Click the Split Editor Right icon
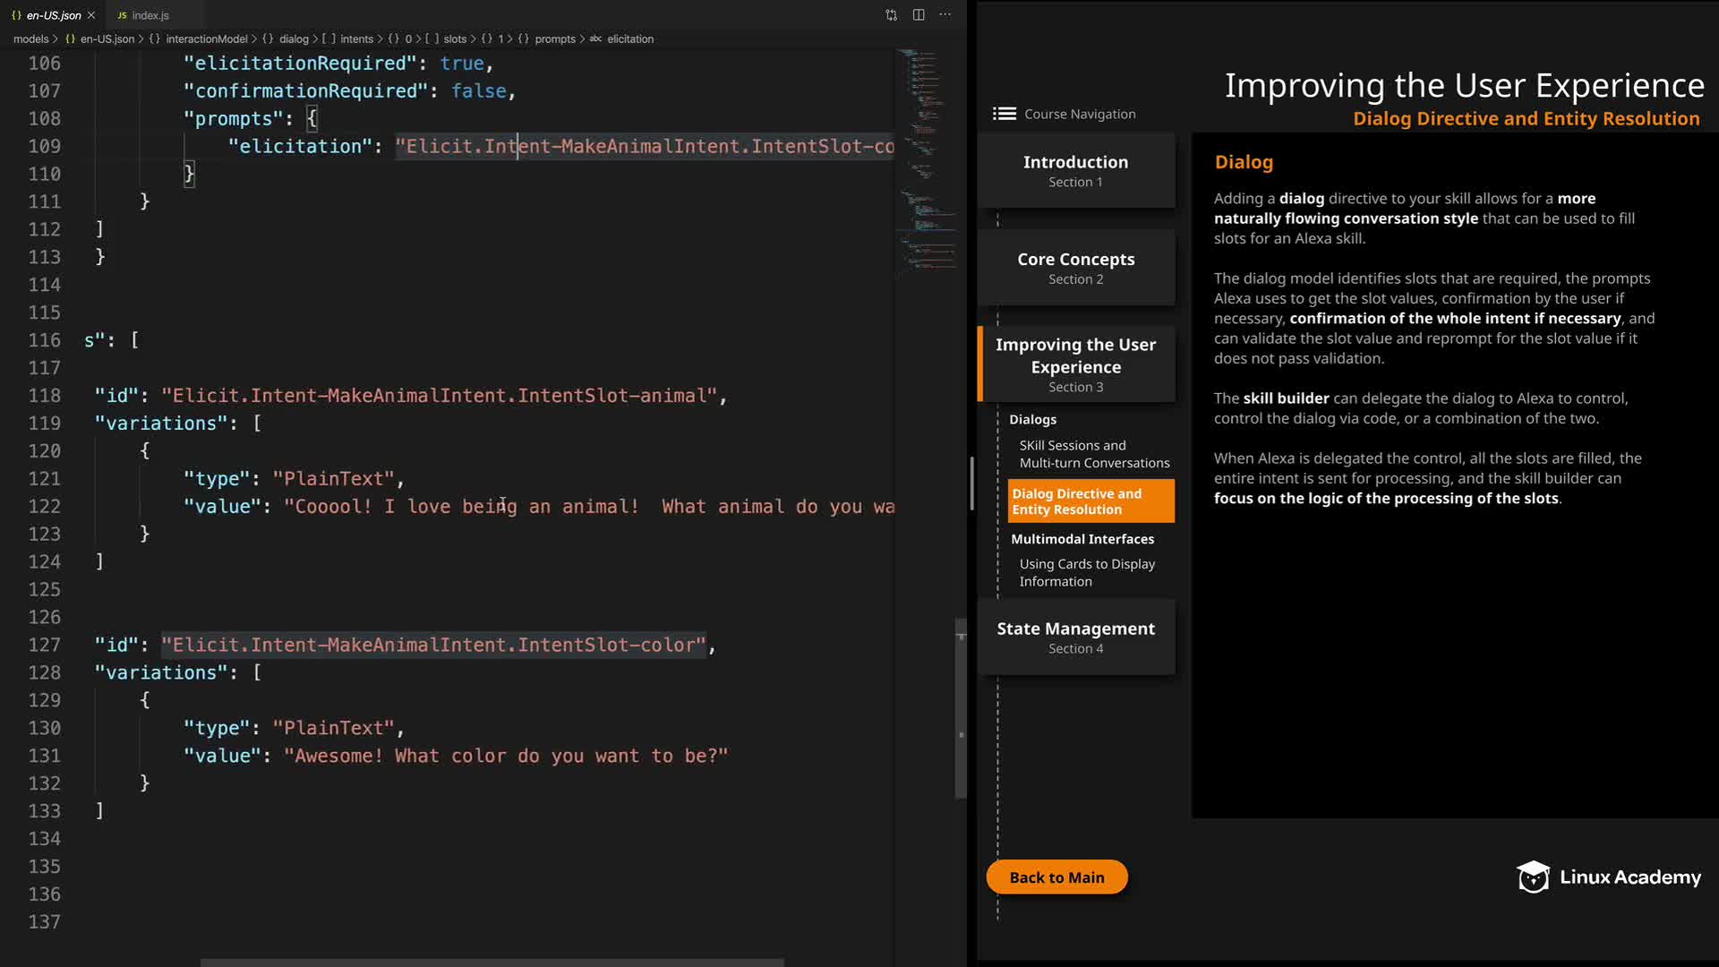Screen dimensions: 1719x967 tap(919, 15)
